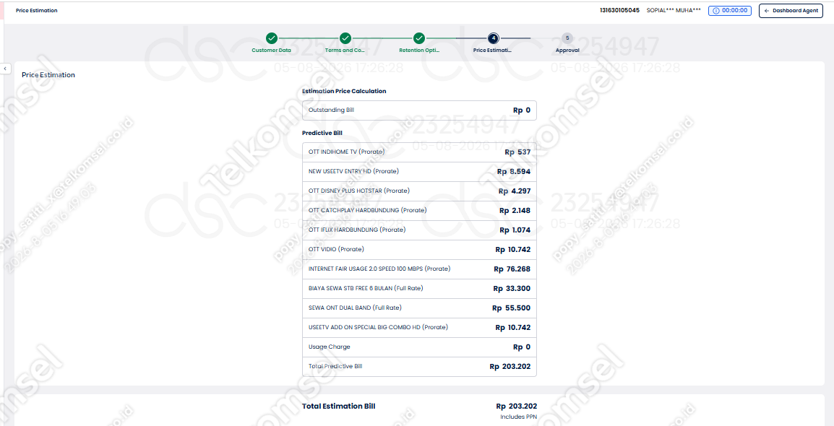This screenshot has width=834, height=426.
Task: Click the Predictive Bill heading
Action: point(322,132)
